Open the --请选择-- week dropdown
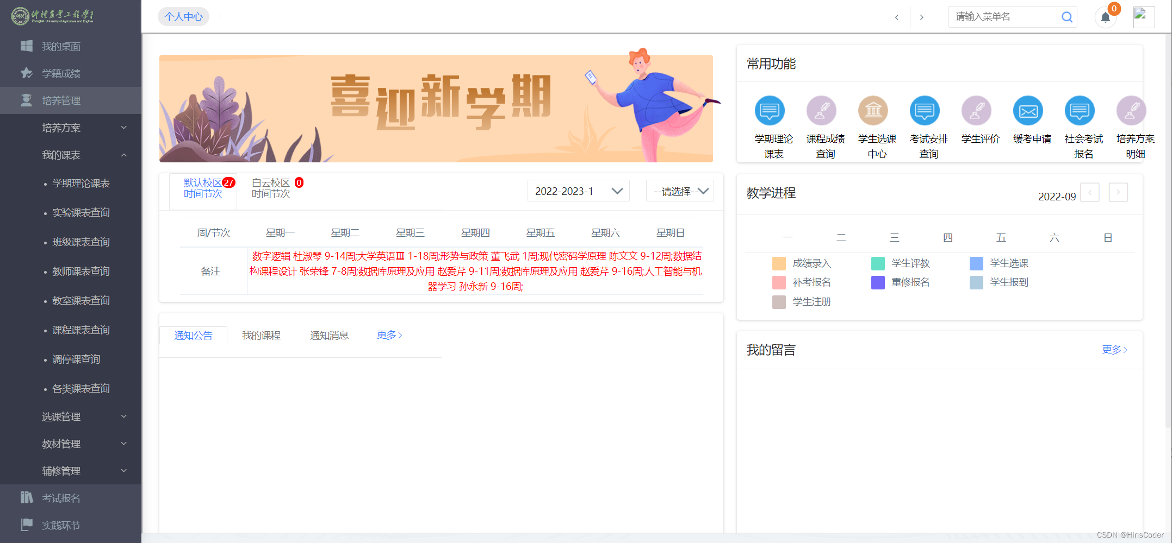The height and width of the screenshot is (543, 1172). coord(680,191)
